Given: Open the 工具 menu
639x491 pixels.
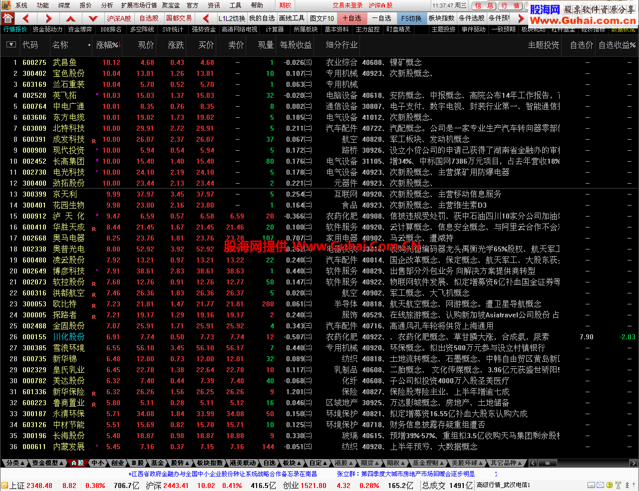Looking at the screenshot, I should pos(235,5).
